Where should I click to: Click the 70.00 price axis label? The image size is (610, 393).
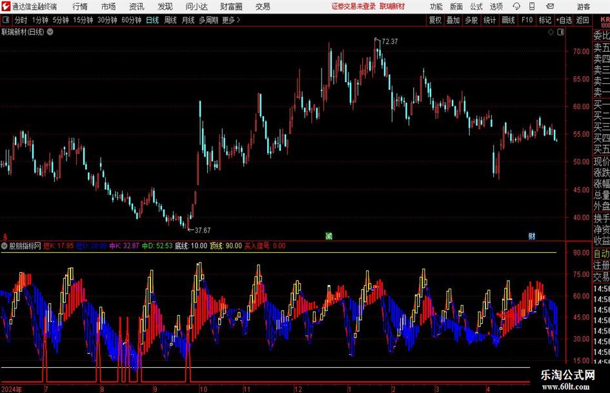581,51
